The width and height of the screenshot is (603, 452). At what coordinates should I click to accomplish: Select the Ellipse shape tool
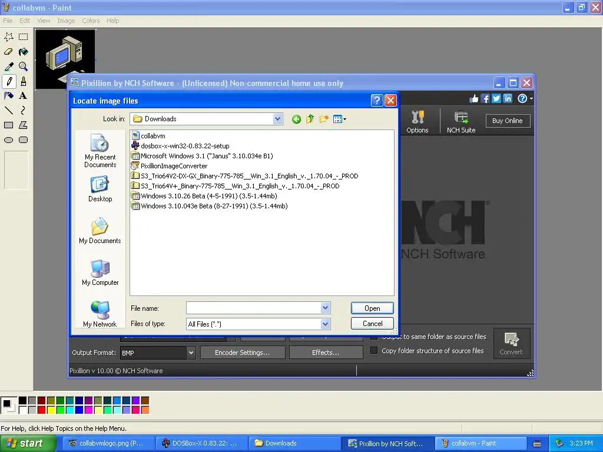point(8,140)
